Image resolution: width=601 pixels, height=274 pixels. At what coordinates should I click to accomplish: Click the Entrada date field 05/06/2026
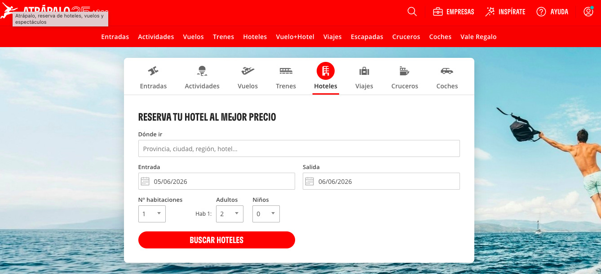pyautogui.click(x=217, y=181)
